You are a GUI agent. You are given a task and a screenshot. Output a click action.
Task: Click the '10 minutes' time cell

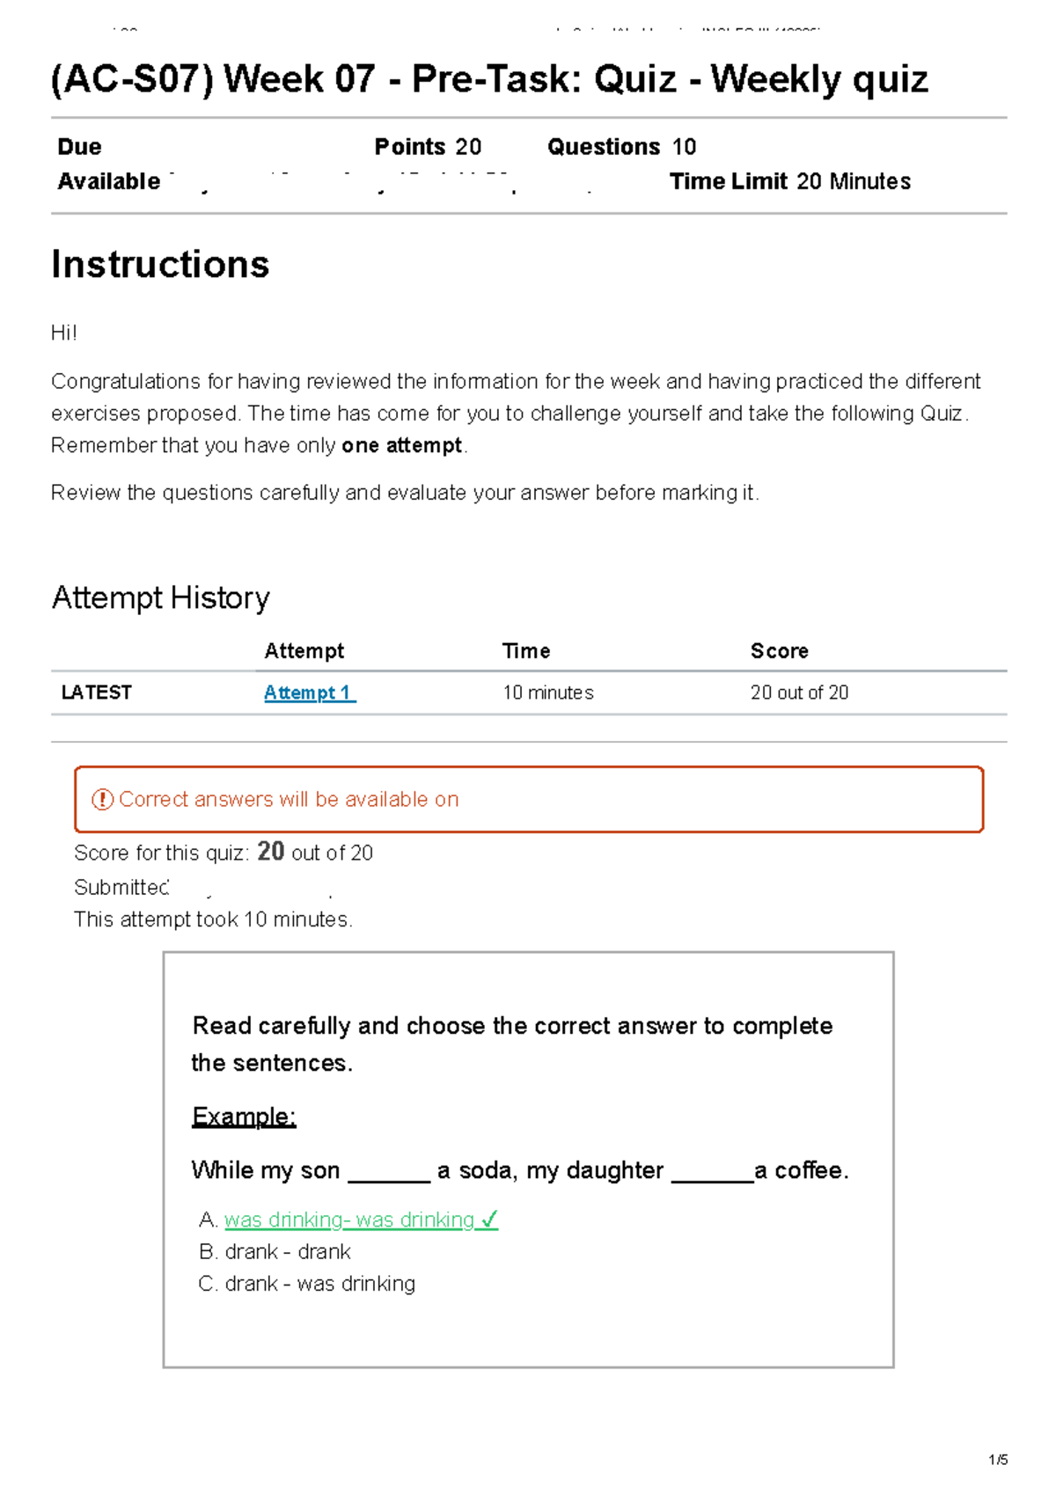tap(547, 693)
